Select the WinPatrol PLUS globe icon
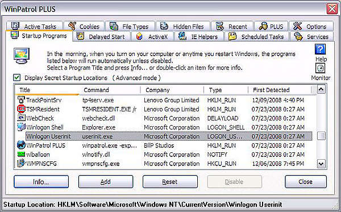The width and height of the screenshot is (341, 212). point(21,145)
